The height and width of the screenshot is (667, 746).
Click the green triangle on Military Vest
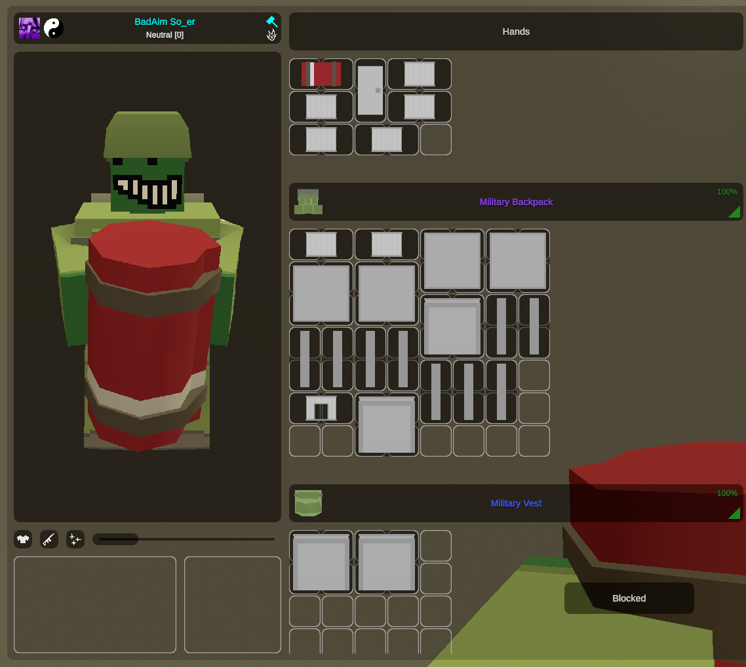[x=734, y=513]
